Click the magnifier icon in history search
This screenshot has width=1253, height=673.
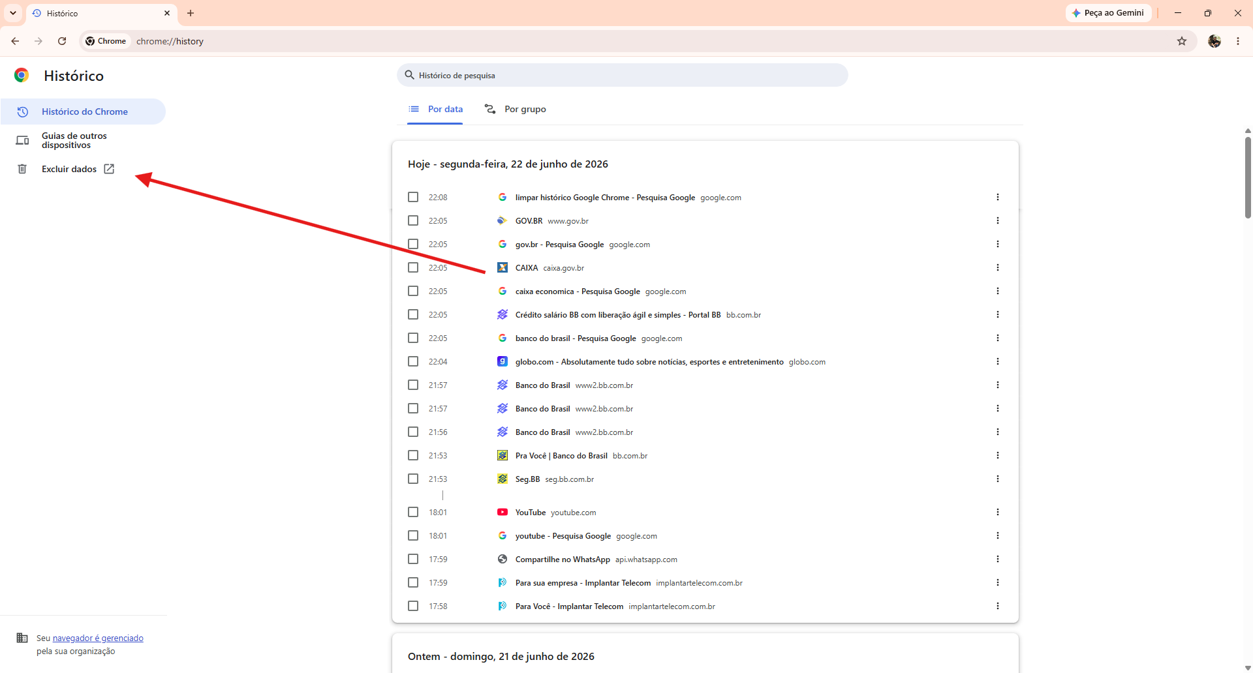[409, 75]
